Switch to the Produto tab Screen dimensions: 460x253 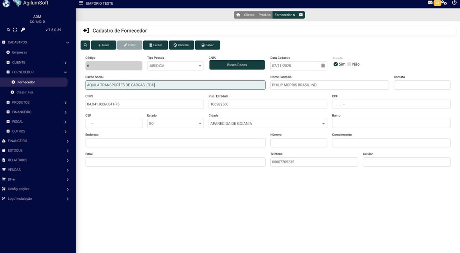pyautogui.click(x=264, y=15)
